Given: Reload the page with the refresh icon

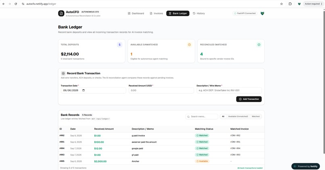Looking at the screenshot, I should tap(16, 4).
